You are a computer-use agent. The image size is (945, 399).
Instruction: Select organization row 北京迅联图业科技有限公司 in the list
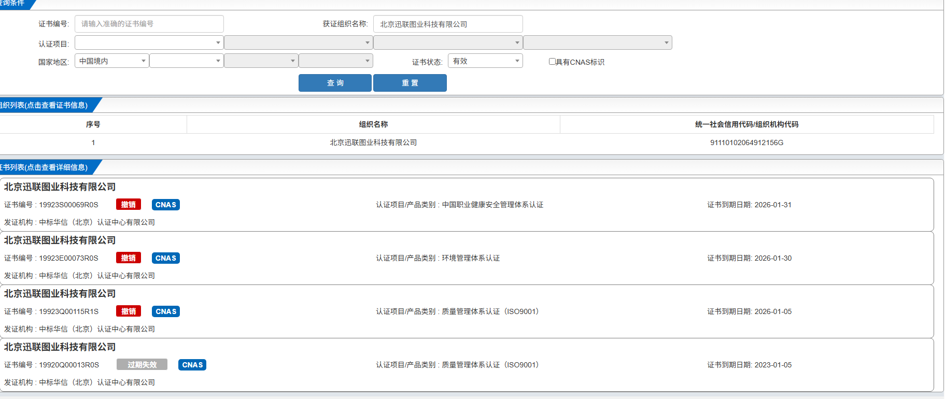click(373, 142)
